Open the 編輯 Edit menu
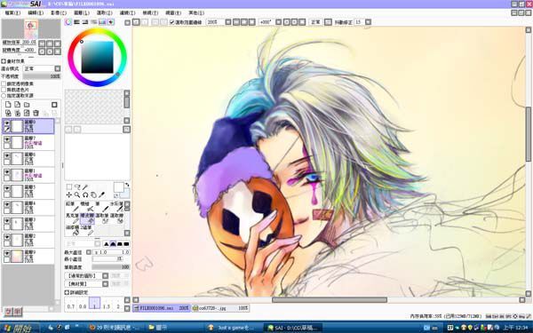The height and width of the screenshot is (333, 533). coord(36,12)
